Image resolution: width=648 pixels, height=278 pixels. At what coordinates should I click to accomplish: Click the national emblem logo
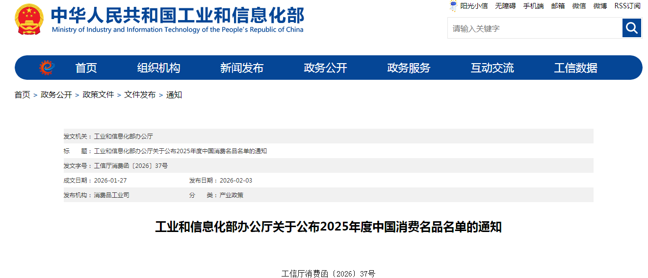[x=29, y=19]
